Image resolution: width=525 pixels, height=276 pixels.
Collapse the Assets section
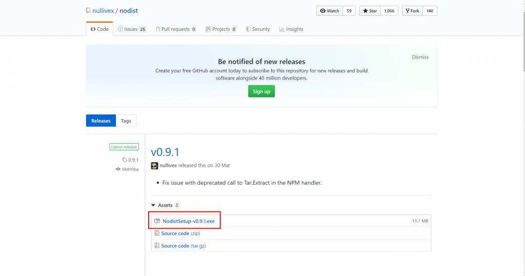[153, 205]
